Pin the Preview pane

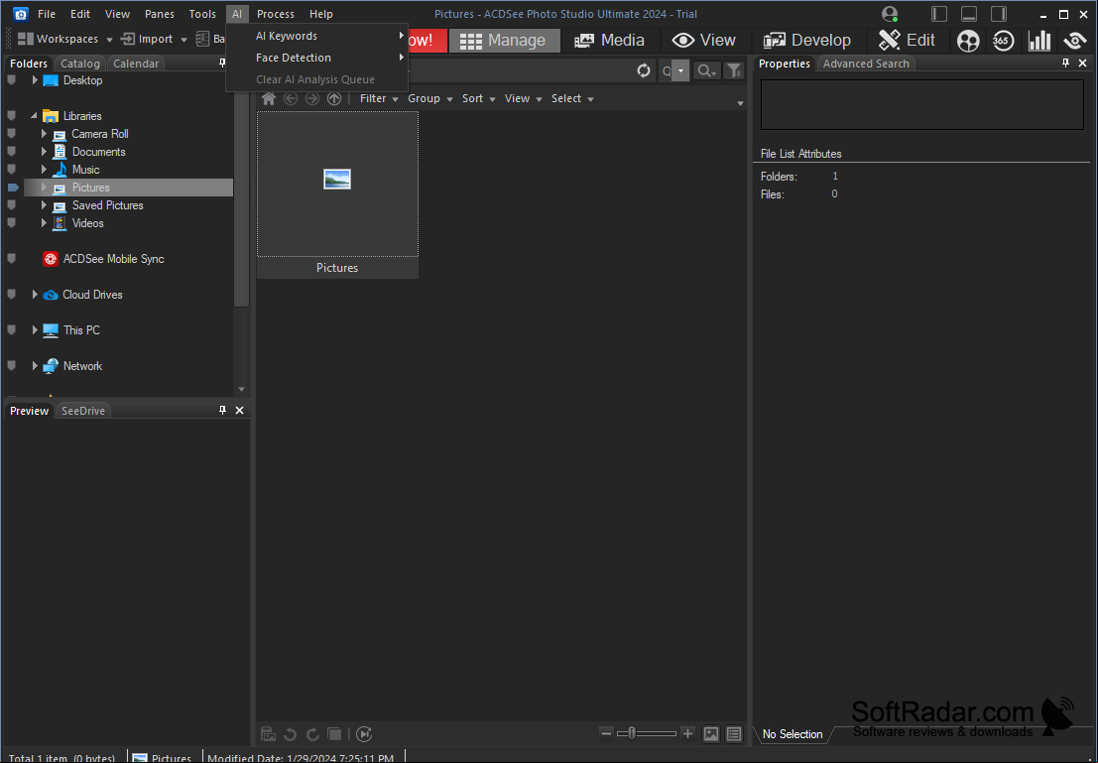click(x=223, y=411)
